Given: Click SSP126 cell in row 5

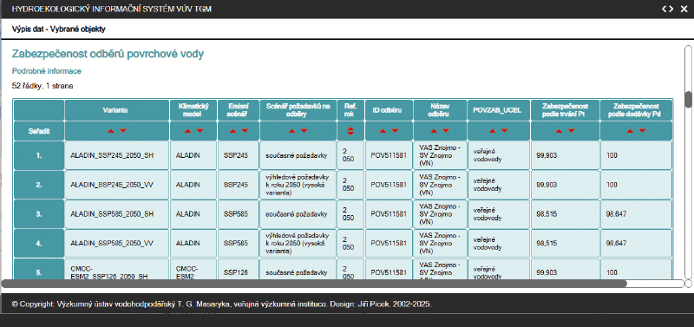Looking at the screenshot, I should point(238,270).
